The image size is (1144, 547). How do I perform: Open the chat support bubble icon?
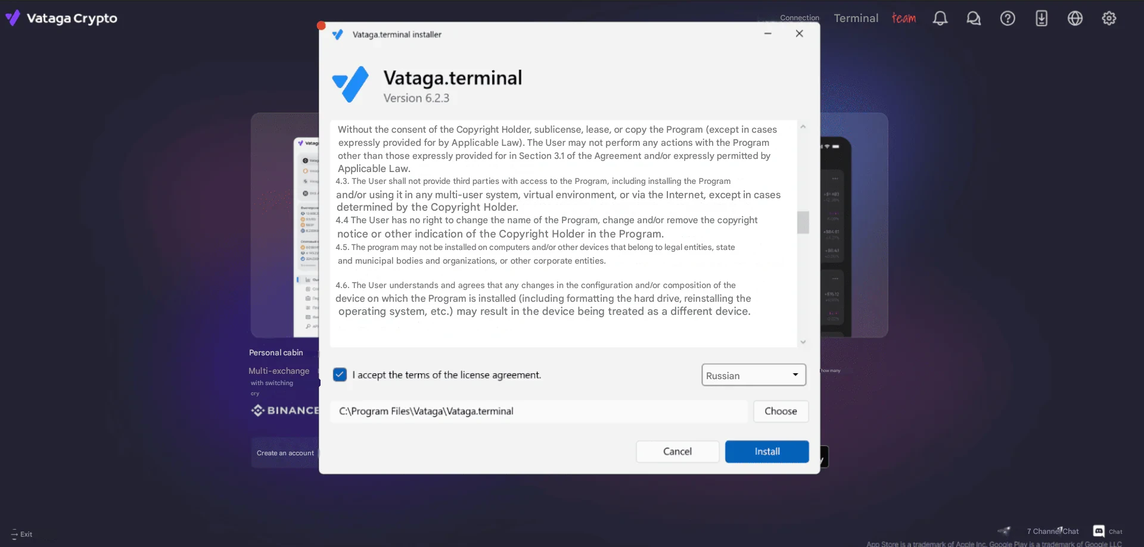pyautogui.click(x=974, y=18)
